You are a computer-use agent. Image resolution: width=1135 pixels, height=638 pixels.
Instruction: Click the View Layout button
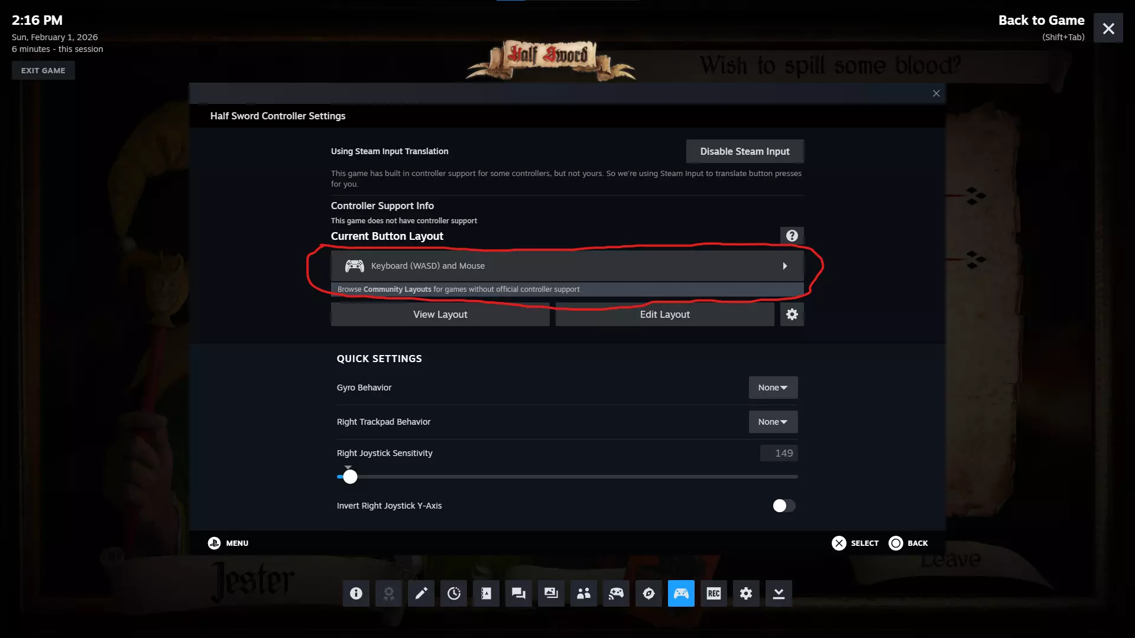coord(440,314)
